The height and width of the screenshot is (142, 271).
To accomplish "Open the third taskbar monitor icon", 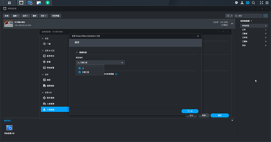I will tap(39, 3).
